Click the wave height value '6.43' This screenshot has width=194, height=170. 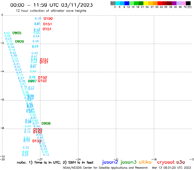pos(35,53)
